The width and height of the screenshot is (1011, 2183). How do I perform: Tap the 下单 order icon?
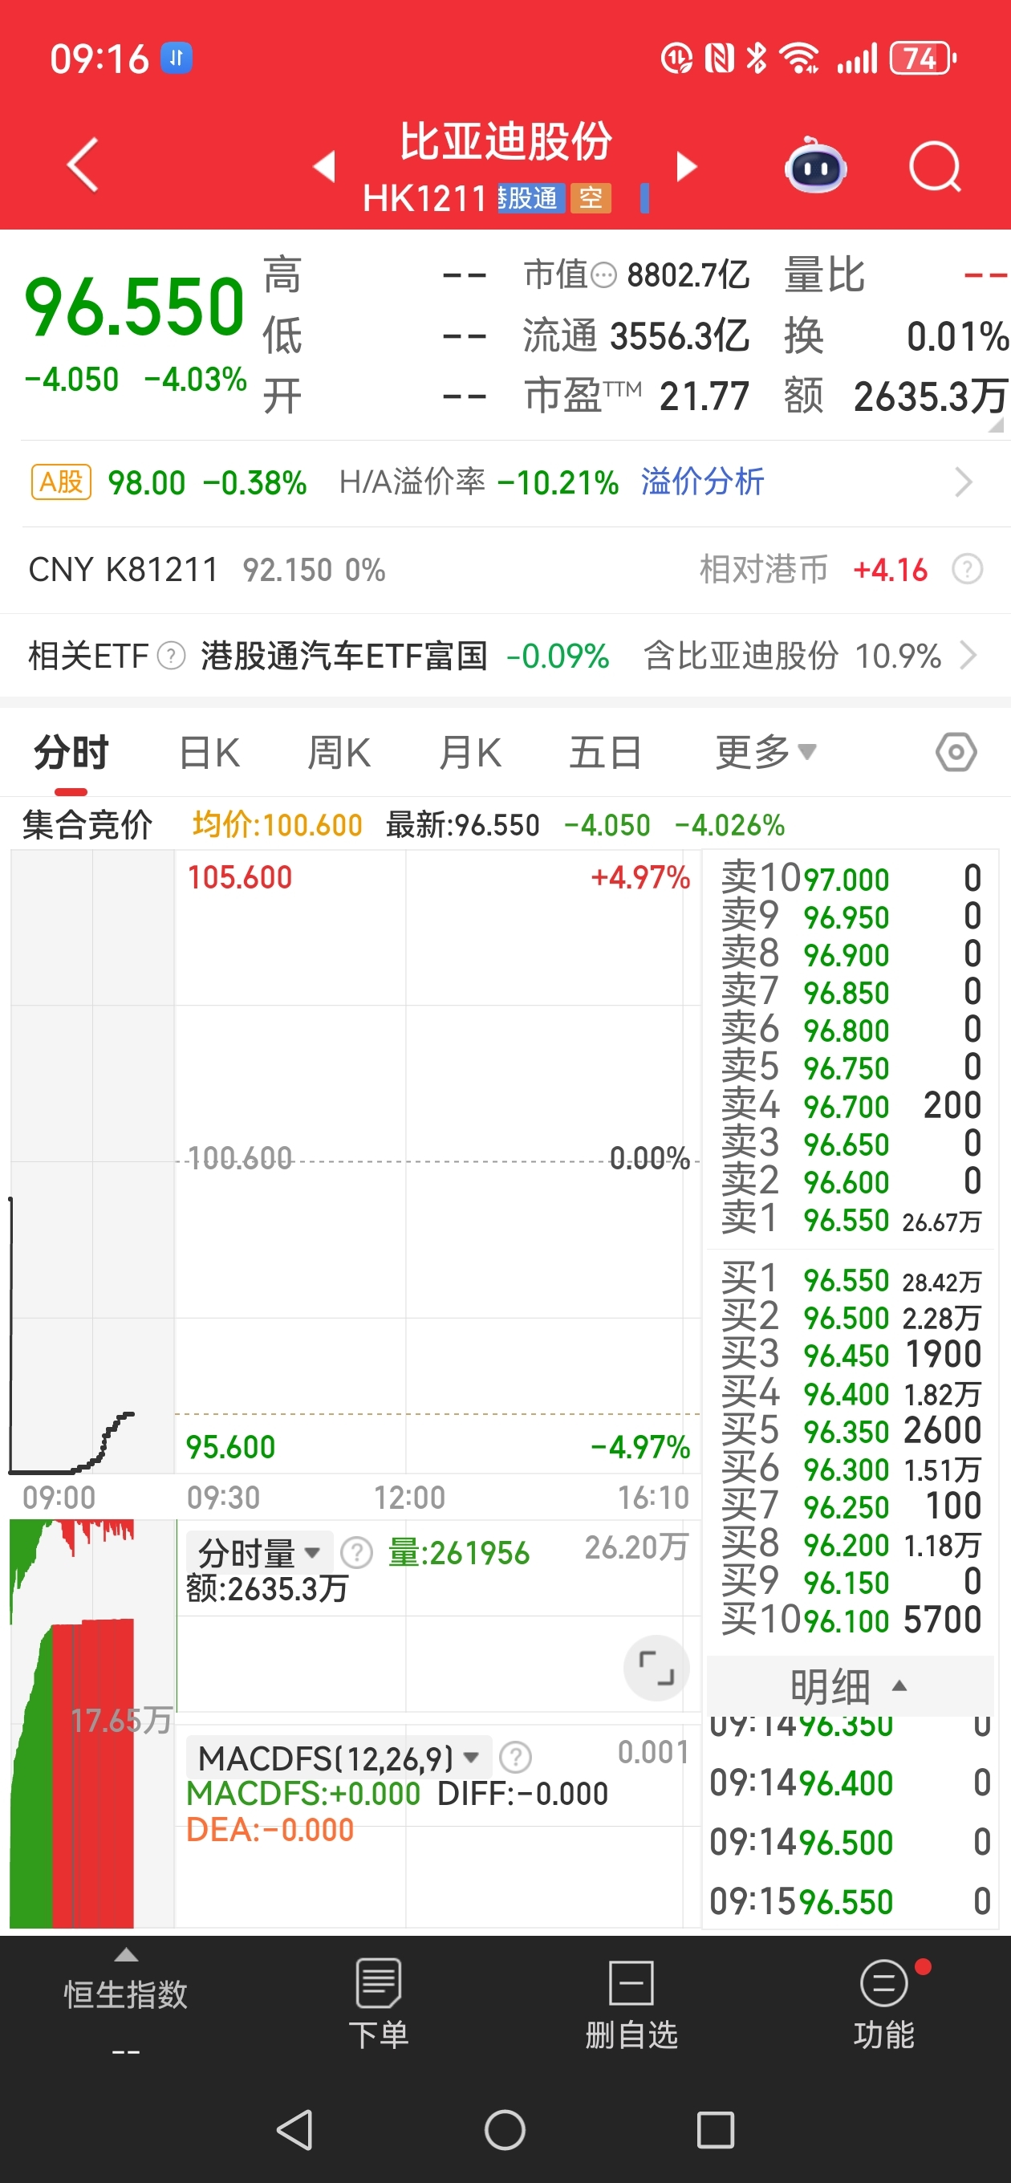pos(378,1983)
